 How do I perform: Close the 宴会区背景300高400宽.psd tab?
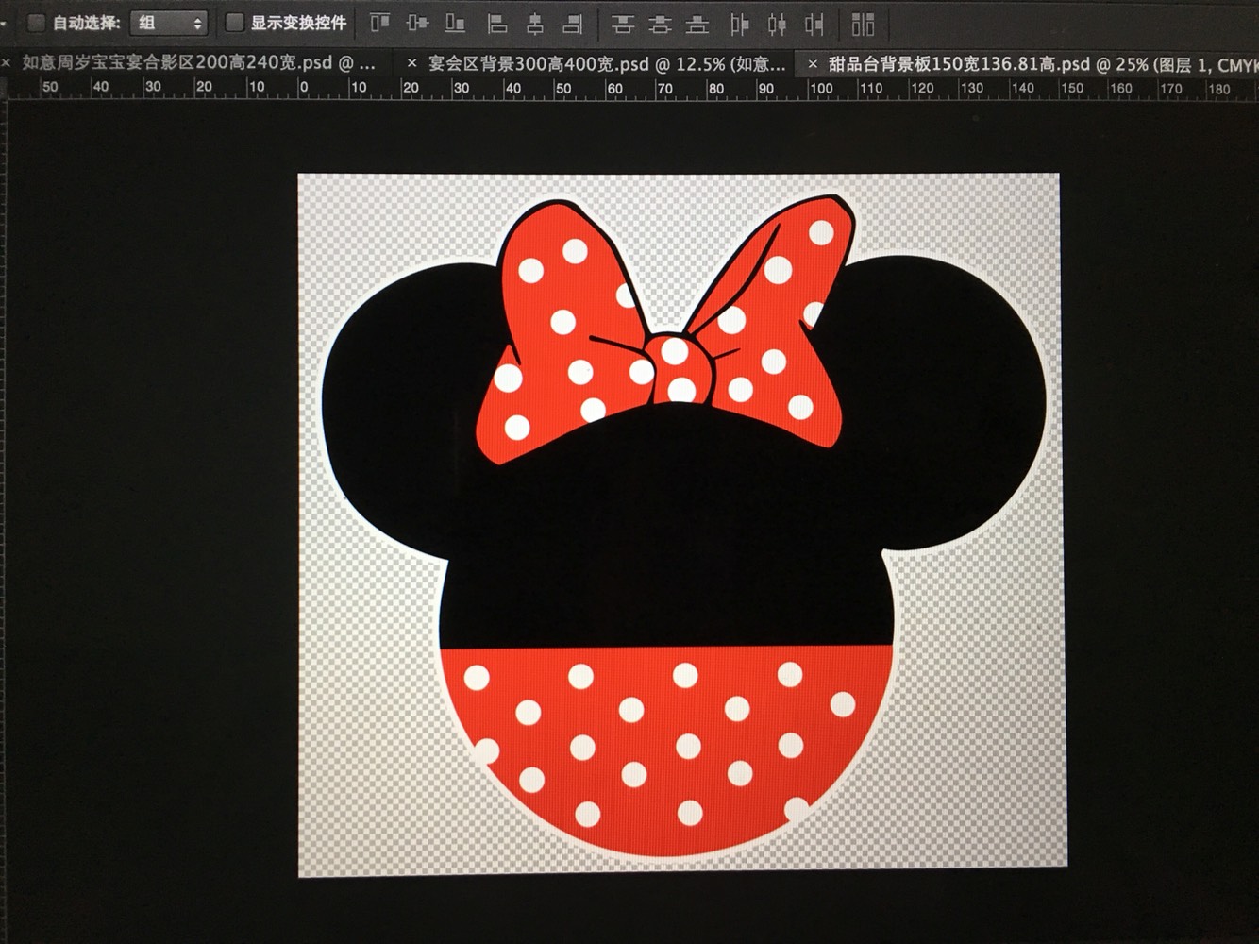coord(411,63)
